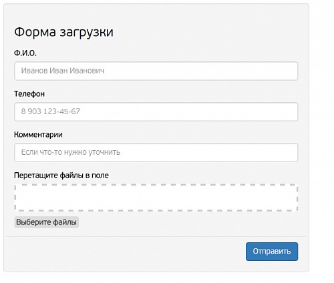Activate the Комментарии text field

156,152
